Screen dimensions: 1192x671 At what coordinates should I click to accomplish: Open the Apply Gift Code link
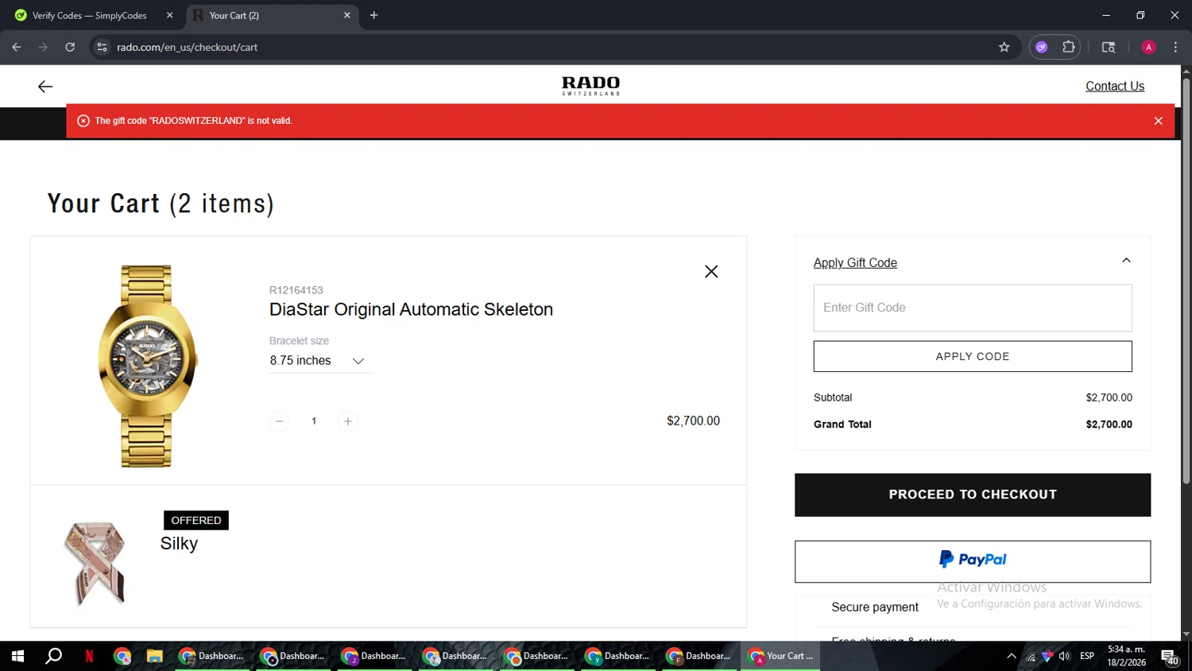855,263
